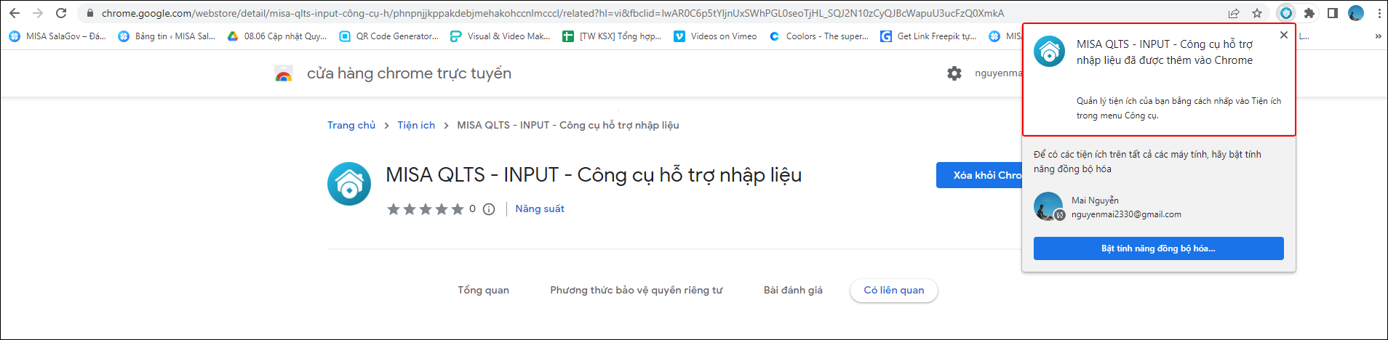Click Xóa khỏi Chrome button
This screenshot has width=1388, height=340.
[x=979, y=175]
